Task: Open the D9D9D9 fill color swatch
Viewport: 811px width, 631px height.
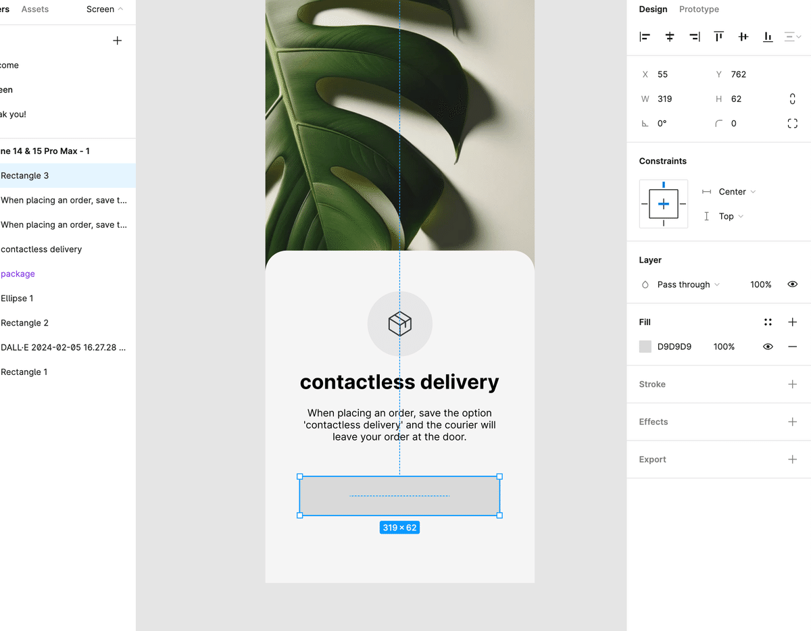Action: pyautogui.click(x=645, y=347)
